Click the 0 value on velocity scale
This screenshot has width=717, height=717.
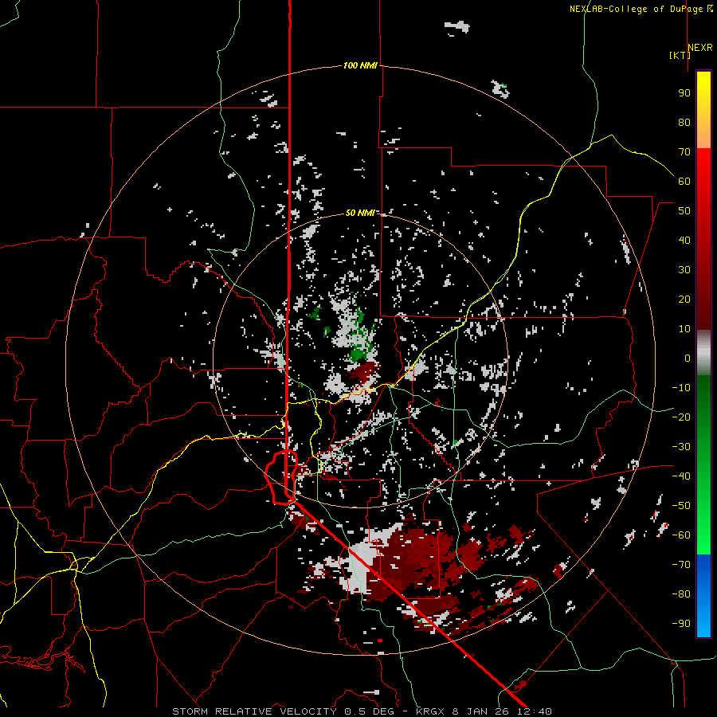click(688, 358)
